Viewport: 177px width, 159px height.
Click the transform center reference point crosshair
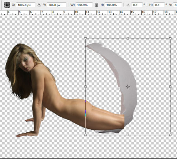[x=128, y=86]
